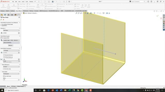Image resolution: width=165 pixels, height=92 pixels.
Task: Click Zoom to Area view icon
Action: point(79,13)
